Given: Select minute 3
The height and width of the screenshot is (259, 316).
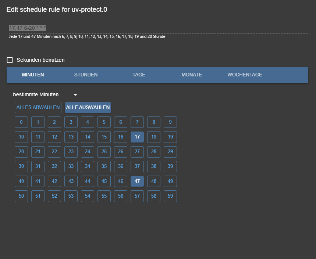Looking at the screenshot, I should (x=71, y=122).
